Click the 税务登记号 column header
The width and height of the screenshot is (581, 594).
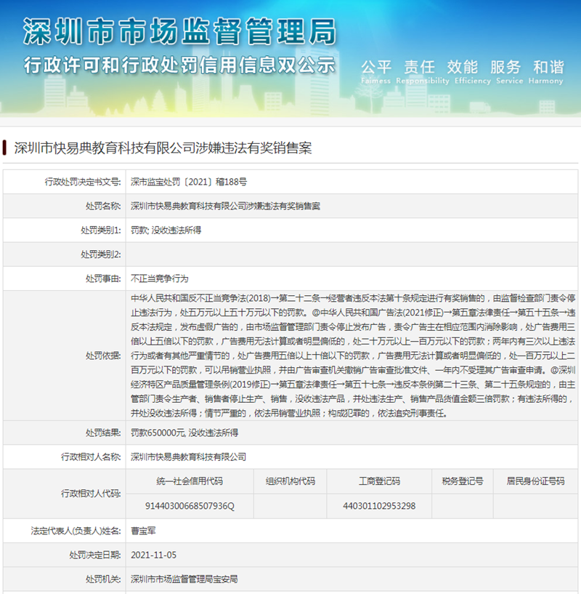(463, 481)
